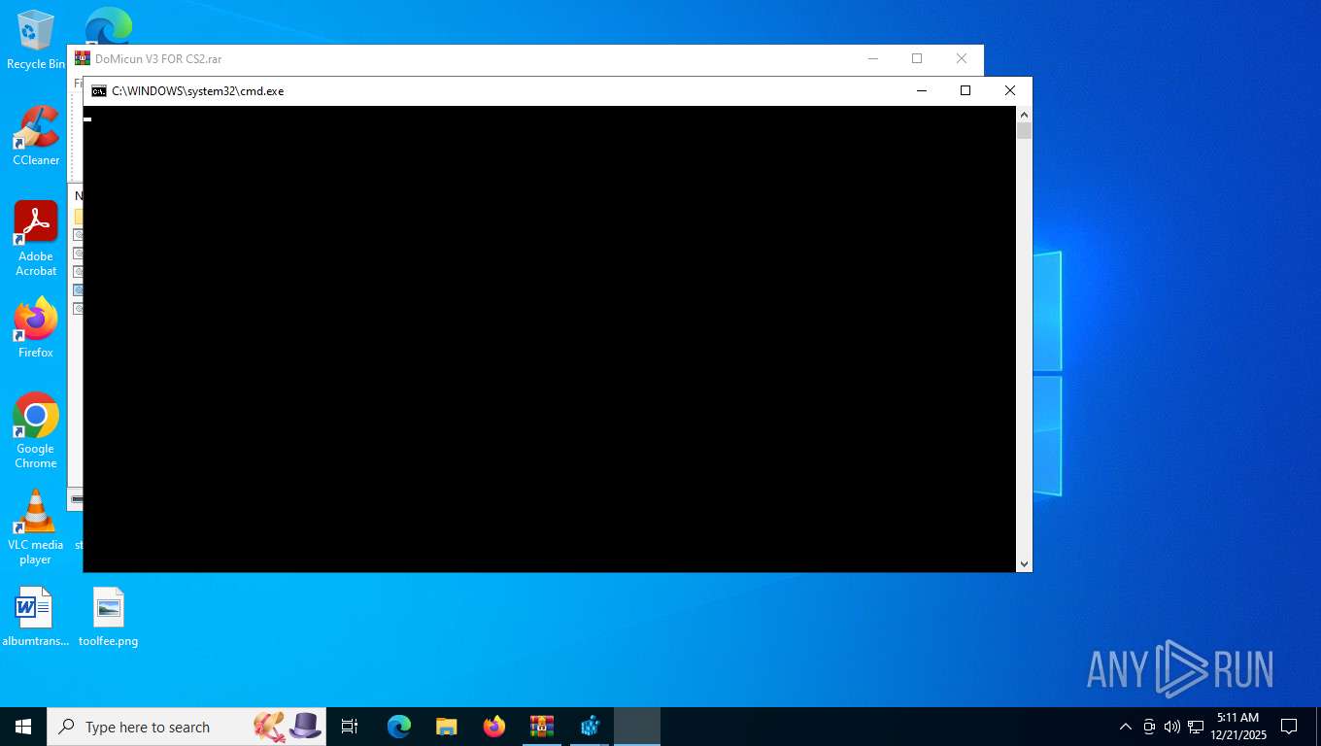Click the down arrow of the cmd scrollbar
1321x746 pixels.
pos(1024,564)
